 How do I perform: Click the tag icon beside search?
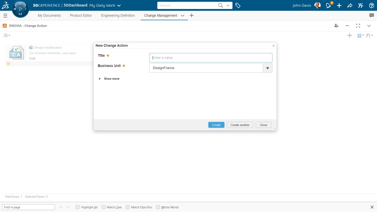click(238, 5)
